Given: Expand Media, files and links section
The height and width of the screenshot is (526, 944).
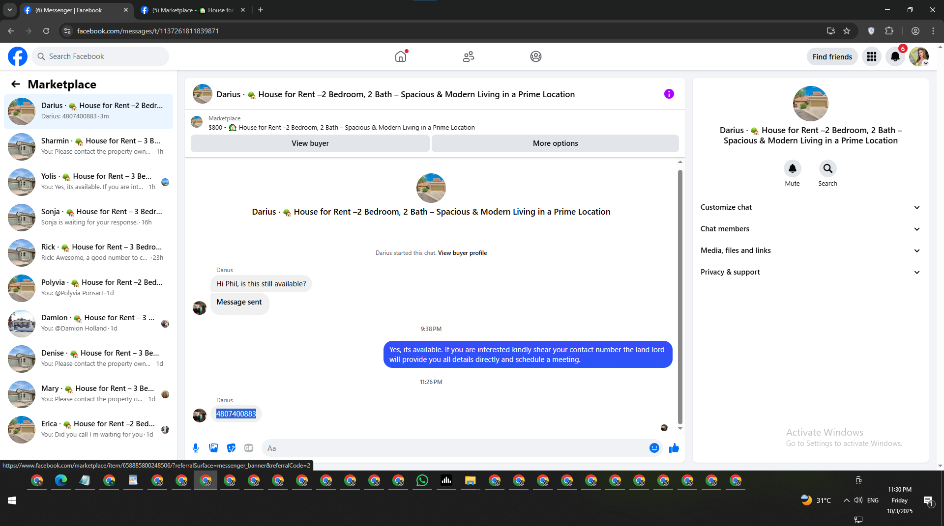Looking at the screenshot, I should tap(811, 250).
